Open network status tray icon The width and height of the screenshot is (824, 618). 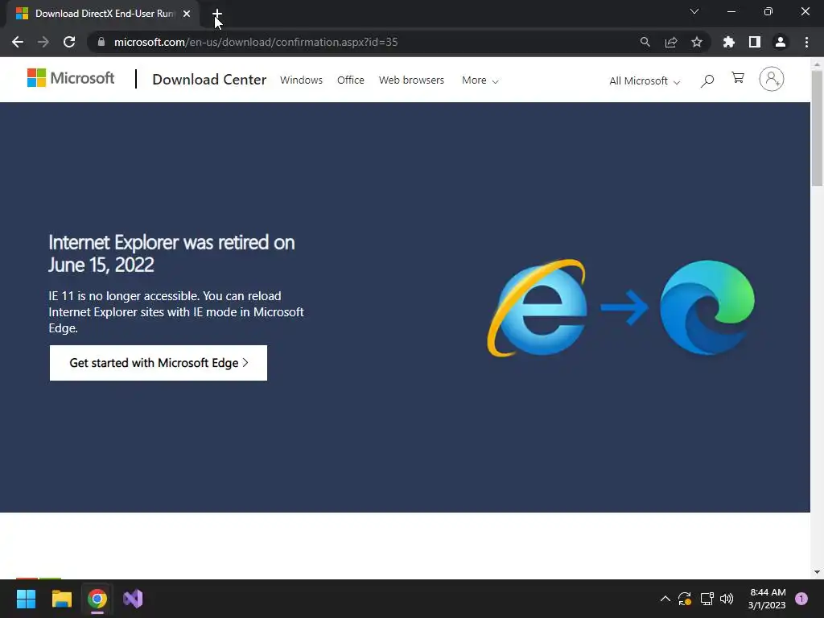707,599
